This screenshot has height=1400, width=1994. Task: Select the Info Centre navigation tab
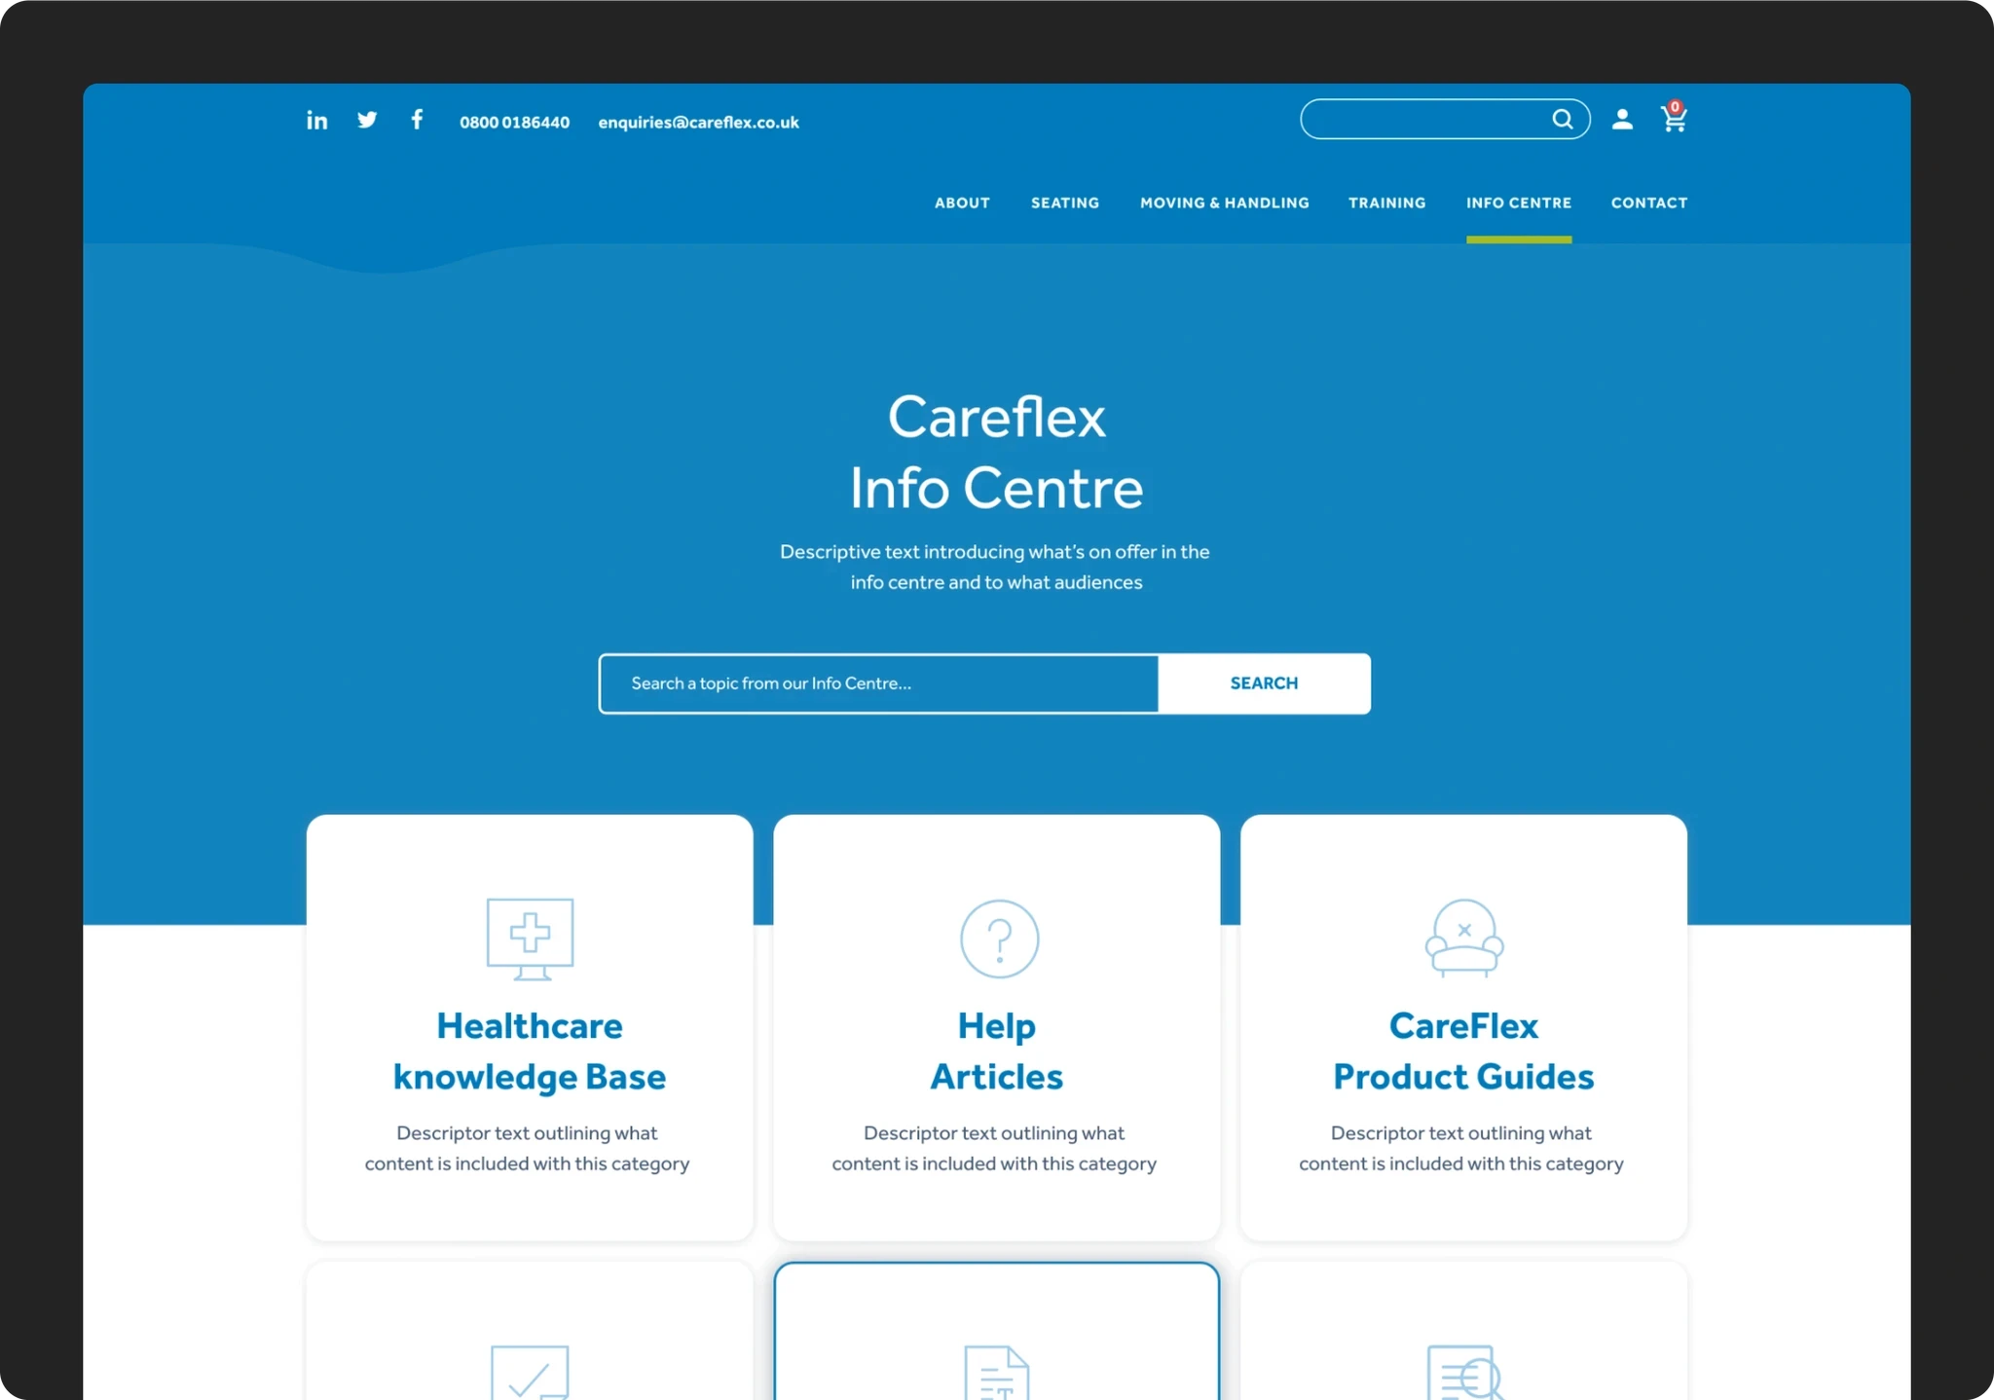[x=1518, y=202]
